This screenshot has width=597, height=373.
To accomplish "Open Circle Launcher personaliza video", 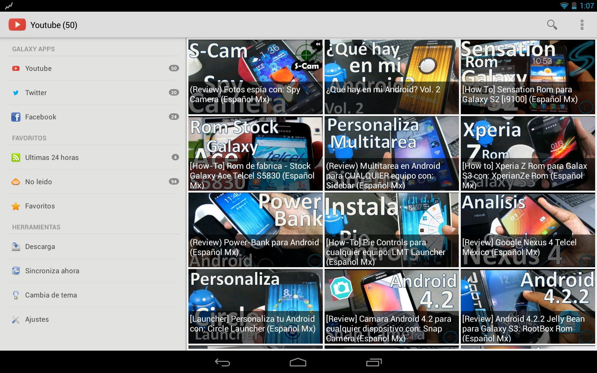I will click(x=256, y=306).
